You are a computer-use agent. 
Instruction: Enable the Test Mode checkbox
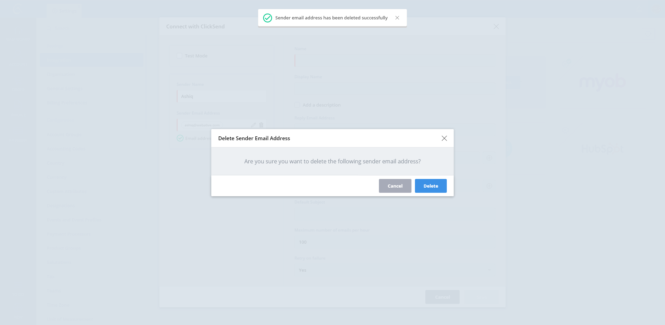[x=179, y=56]
